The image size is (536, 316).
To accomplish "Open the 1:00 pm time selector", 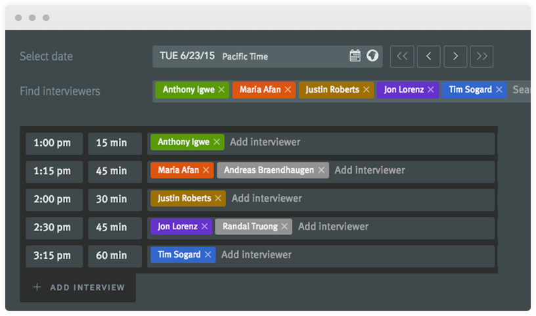I will pyautogui.click(x=54, y=143).
